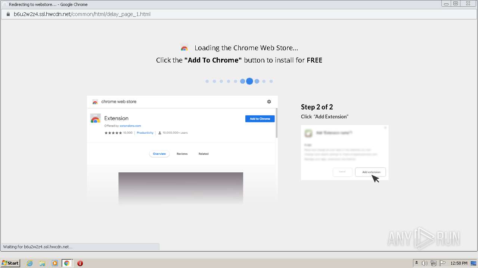Click the users count person icon
478x268 pixels.
pyautogui.click(x=160, y=133)
